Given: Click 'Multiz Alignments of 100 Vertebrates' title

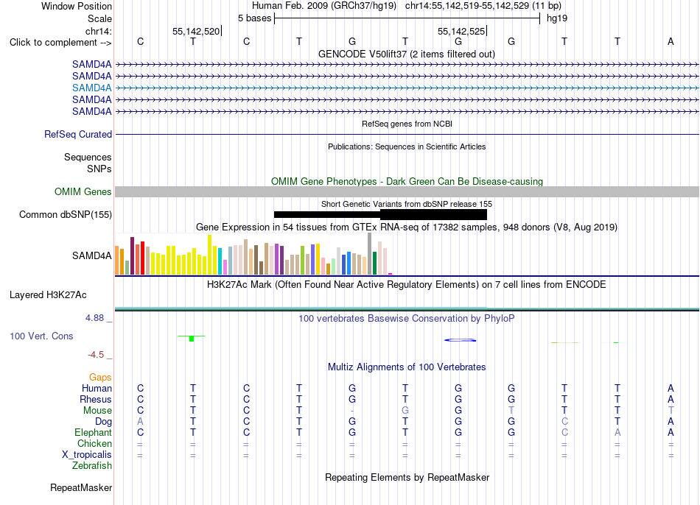Looking at the screenshot, I should [x=407, y=367].
